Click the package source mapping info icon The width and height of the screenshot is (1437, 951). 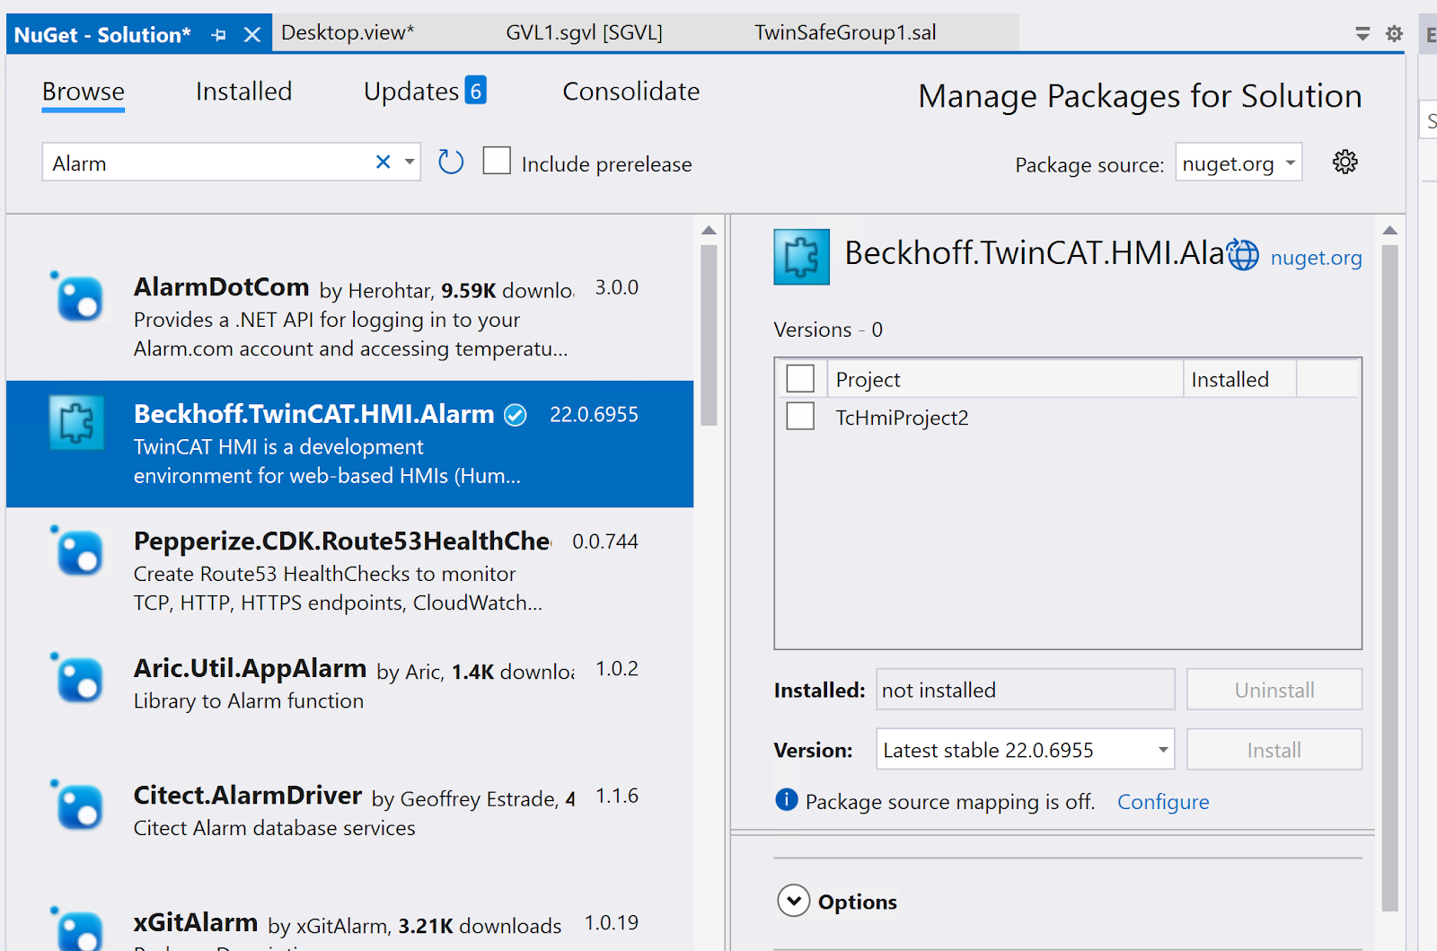786,799
